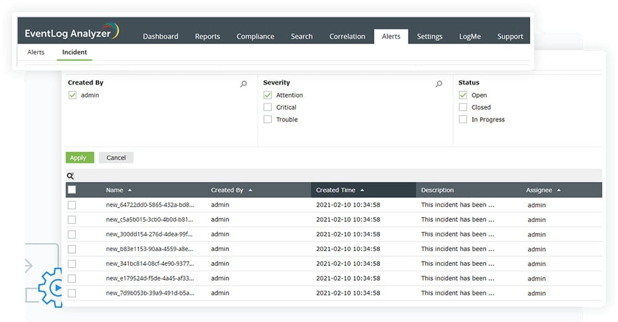Check the Trouble severity checkbox
This screenshot has height=322, width=618.
coord(268,119)
